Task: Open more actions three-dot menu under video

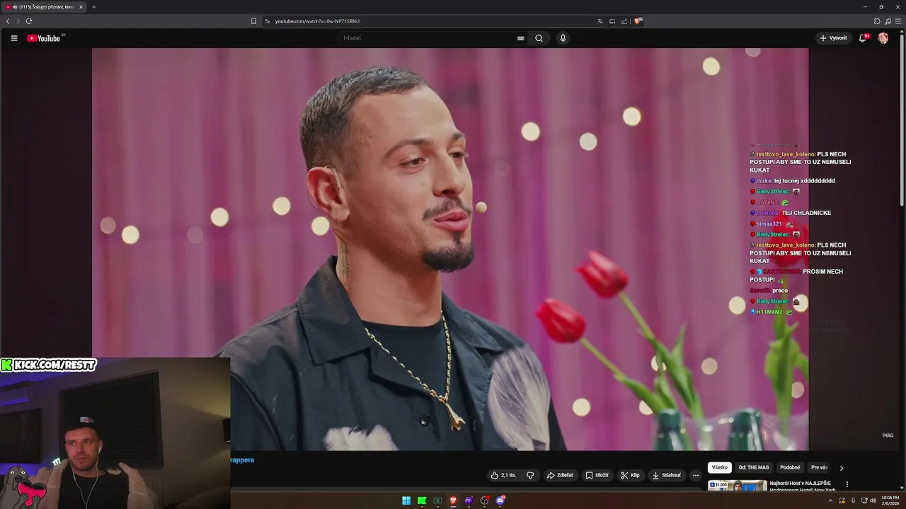Action: click(x=696, y=475)
